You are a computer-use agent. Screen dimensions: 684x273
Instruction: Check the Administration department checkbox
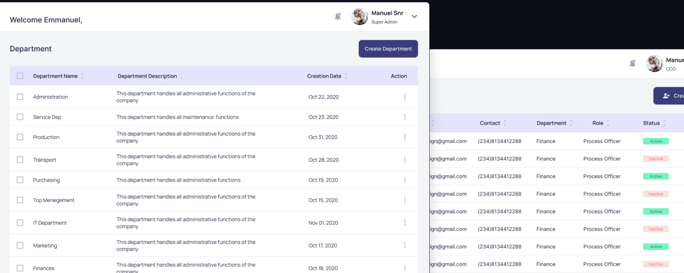20,97
